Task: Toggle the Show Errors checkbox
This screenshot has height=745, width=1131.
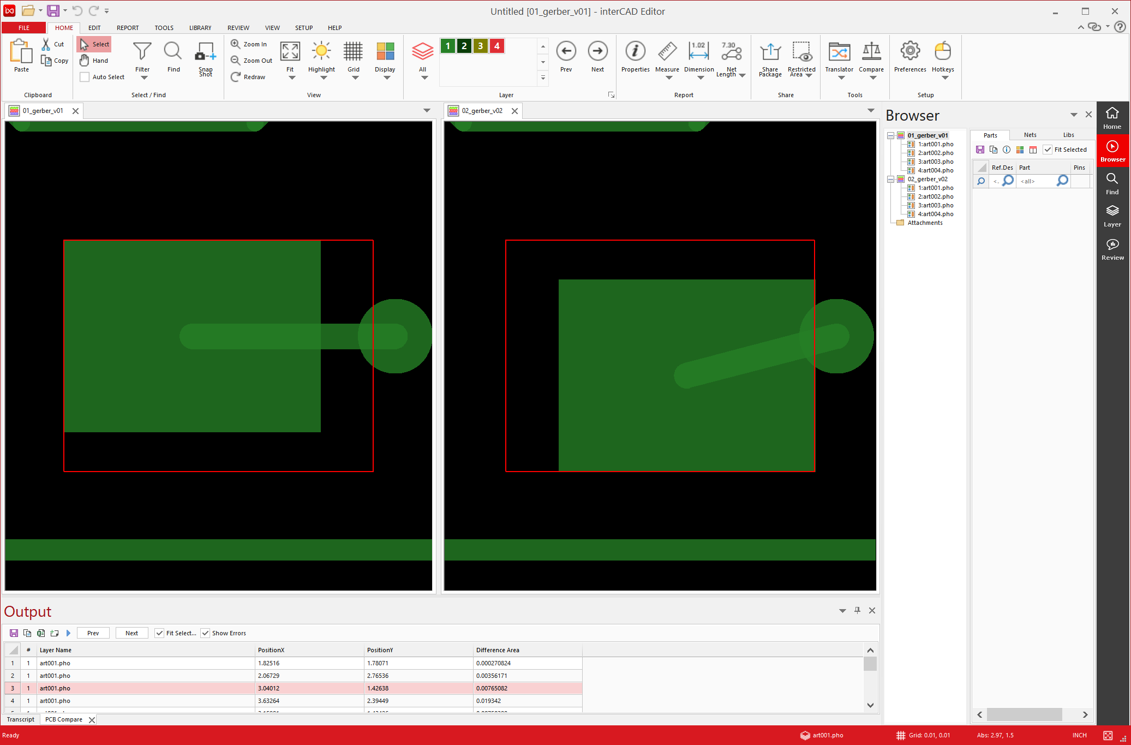Action: 205,633
